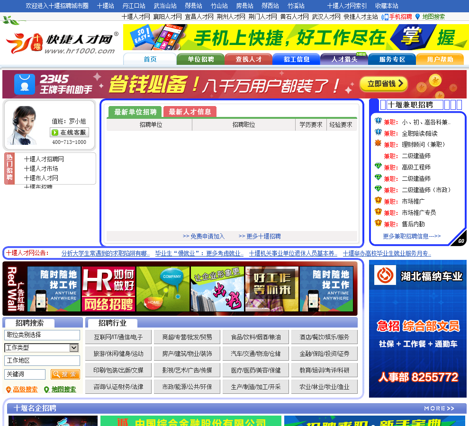Image resolution: width=469 pixels, height=426 pixels.
Task: Open the 十堰人才市场 hot link
Action: click(41, 169)
